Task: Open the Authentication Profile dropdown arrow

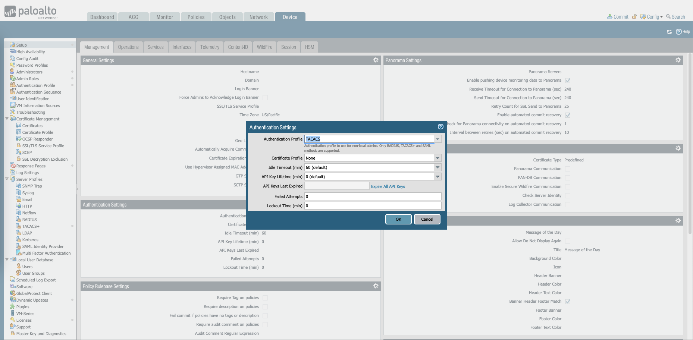Action: click(438, 139)
